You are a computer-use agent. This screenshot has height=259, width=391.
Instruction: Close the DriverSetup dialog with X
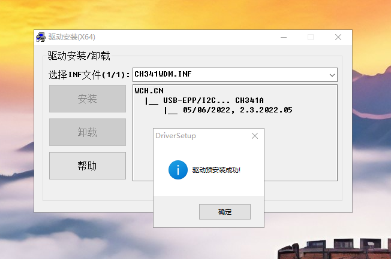coord(255,136)
